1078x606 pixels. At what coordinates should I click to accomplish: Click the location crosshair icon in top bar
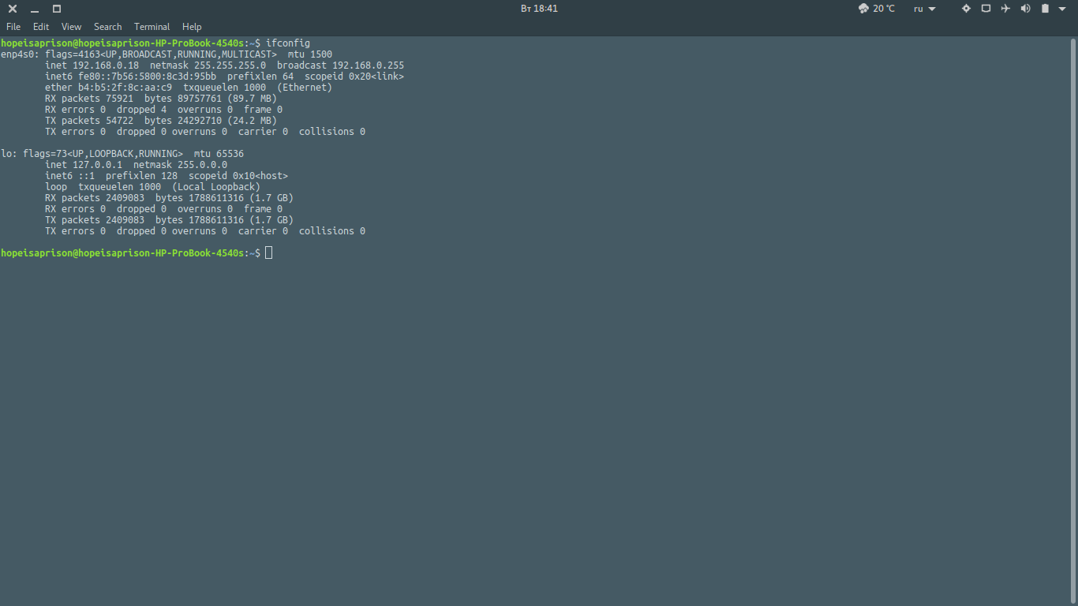(x=966, y=9)
